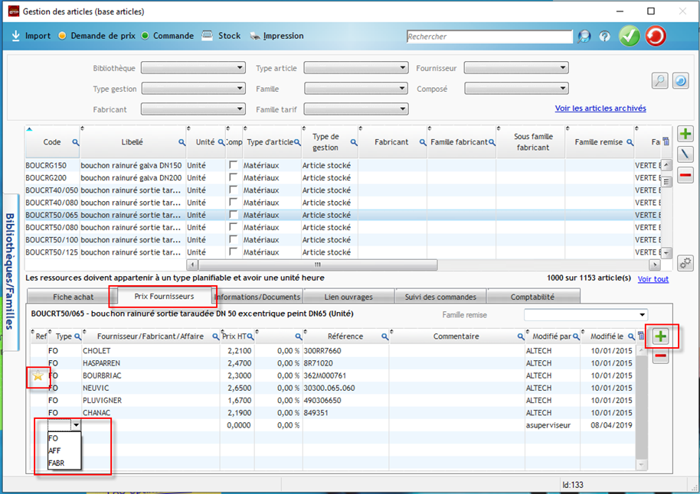Screen dimensions: 700x494
Task: Click the Voir tout link
Action: pos(653,278)
